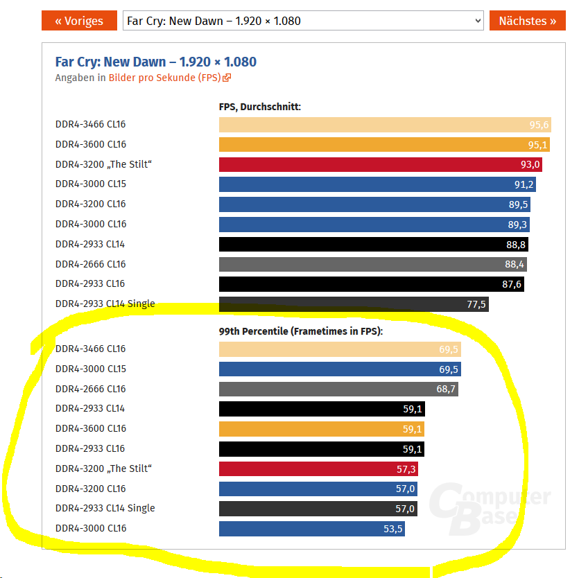This screenshot has width=579, height=578.
Task: Select the 53,5 percentile bar
Action: [311, 529]
